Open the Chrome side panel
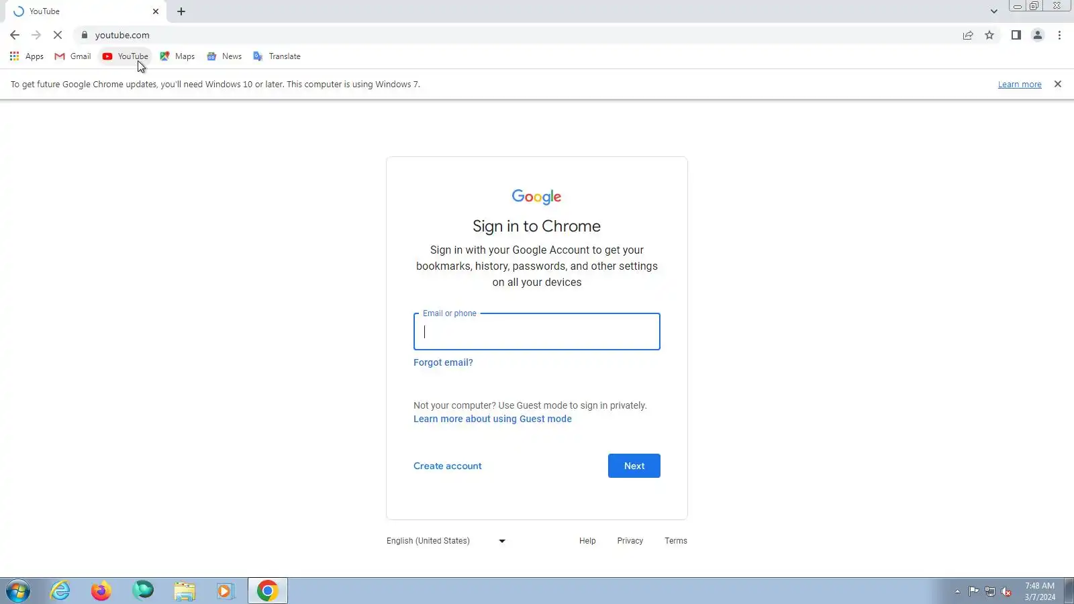This screenshot has width=1074, height=604. click(1016, 35)
